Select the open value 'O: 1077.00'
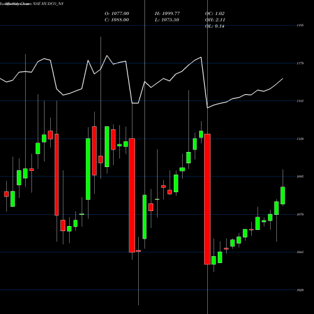This screenshot has width=314, height=314. (117, 14)
